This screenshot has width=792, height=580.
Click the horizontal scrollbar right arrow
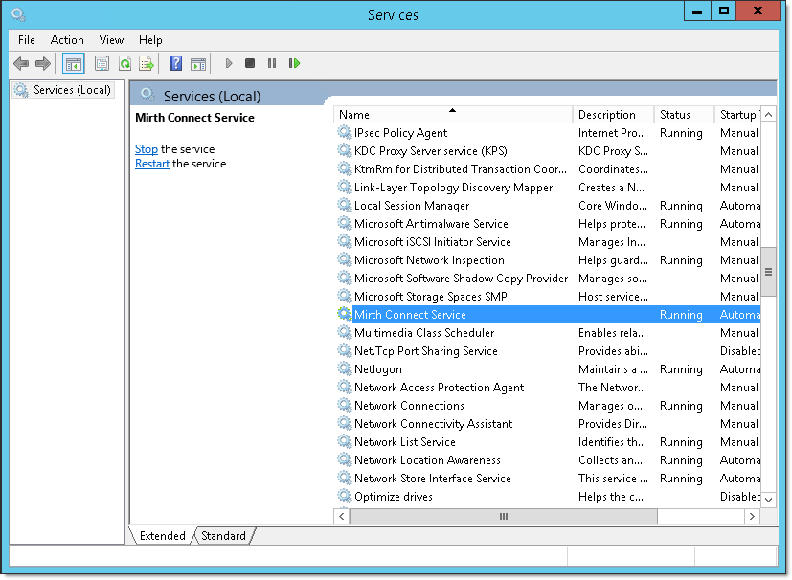pyautogui.click(x=752, y=516)
